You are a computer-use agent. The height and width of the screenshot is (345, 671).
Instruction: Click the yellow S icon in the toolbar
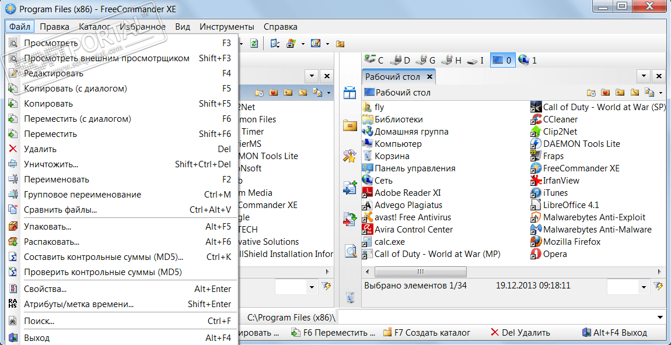(340, 43)
